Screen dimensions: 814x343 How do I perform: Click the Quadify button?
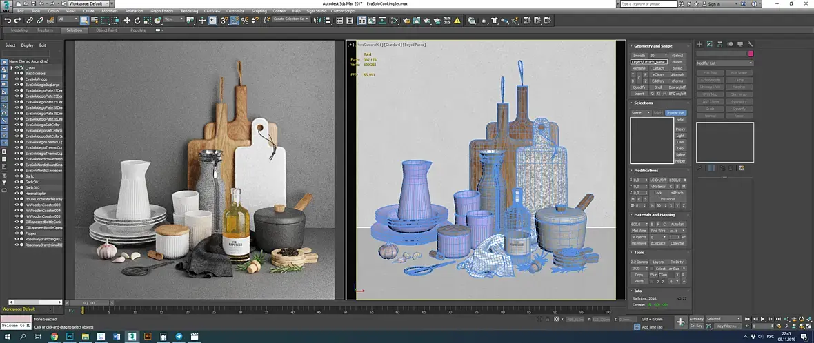(639, 87)
